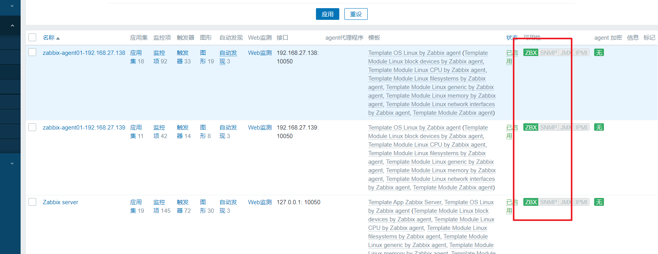Click IPMI badge for Zabbix server
Viewport: 658px width, 254px height.
581,202
